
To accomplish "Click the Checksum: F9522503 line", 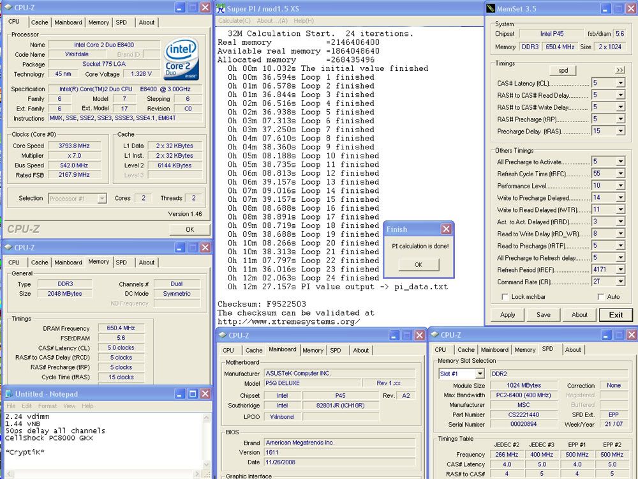I will pos(262,304).
